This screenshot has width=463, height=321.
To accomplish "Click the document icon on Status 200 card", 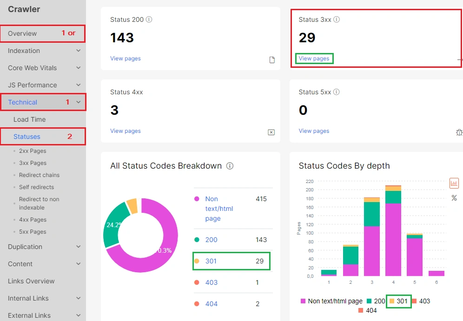I will coord(272,59).
